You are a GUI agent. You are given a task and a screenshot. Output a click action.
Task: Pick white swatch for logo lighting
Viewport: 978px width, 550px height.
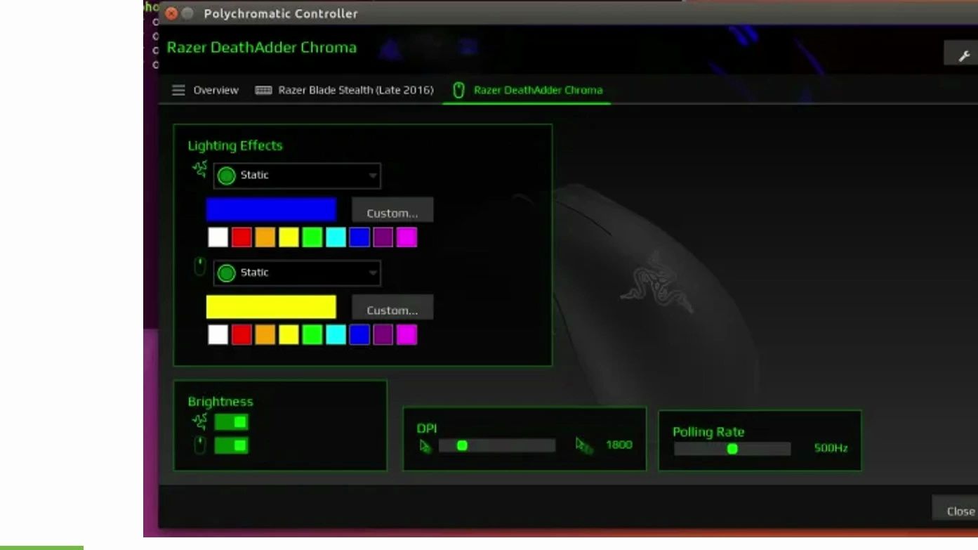click(218, 237)
